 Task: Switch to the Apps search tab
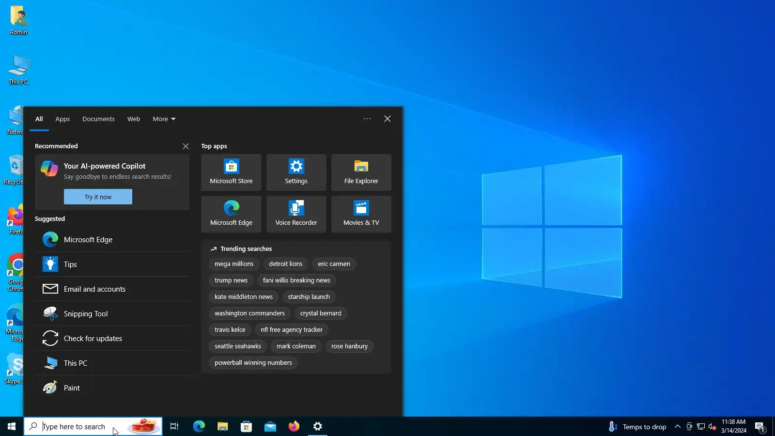tap(62, 119)
